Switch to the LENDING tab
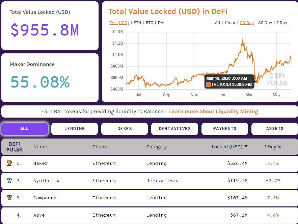The height and width of the screenshot is (224, 298). click(x=74, y=129)
